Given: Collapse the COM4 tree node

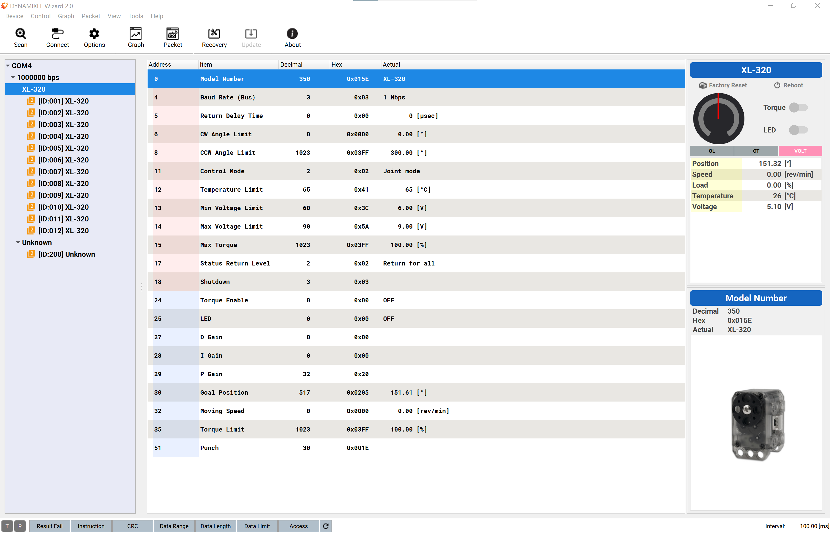Looking at the screenshot, I should (8, 66).
